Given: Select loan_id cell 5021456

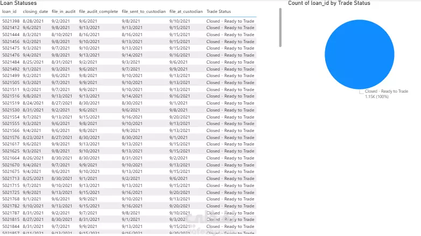Looking at the screenshot, I should point(11,41).
